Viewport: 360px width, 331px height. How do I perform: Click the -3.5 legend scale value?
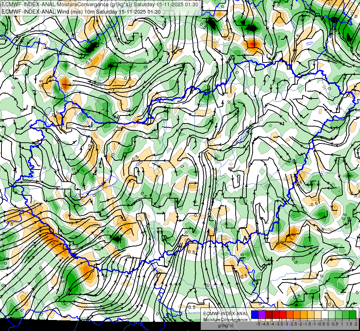point(279,324)
